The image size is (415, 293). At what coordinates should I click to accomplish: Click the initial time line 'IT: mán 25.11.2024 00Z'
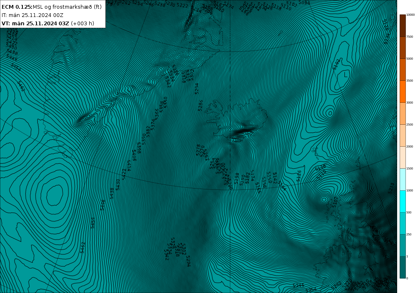pos(32,15)
